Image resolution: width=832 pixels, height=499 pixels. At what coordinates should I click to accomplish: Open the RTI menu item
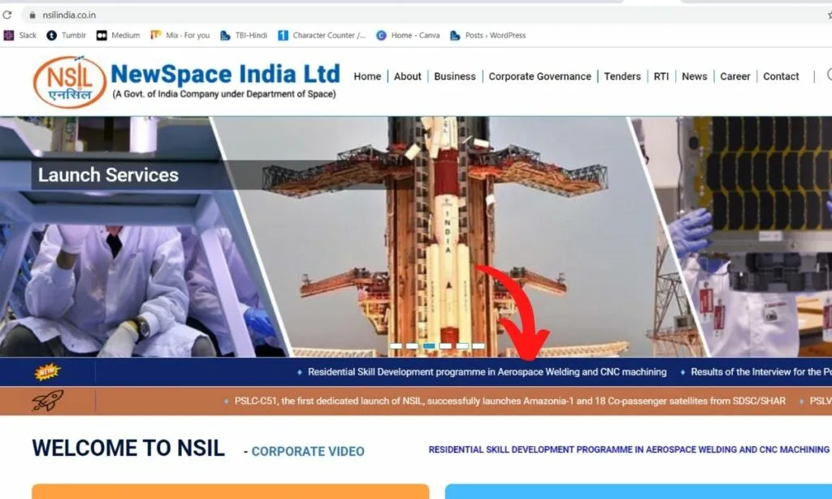point(661,76)
